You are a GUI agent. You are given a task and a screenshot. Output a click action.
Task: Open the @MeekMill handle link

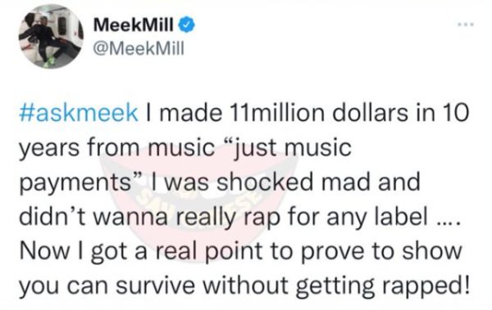point(139,48)
